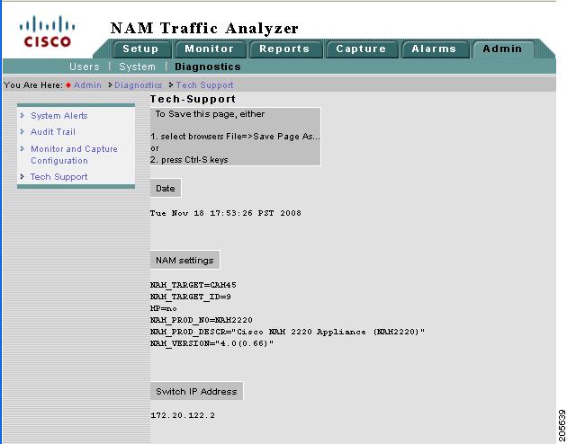Viewport: 567px width, 444px height.
Task: Open the Alarms tab
Action: tap(434, 49)
